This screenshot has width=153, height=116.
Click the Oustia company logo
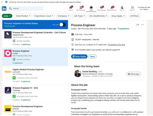[8, 53]
